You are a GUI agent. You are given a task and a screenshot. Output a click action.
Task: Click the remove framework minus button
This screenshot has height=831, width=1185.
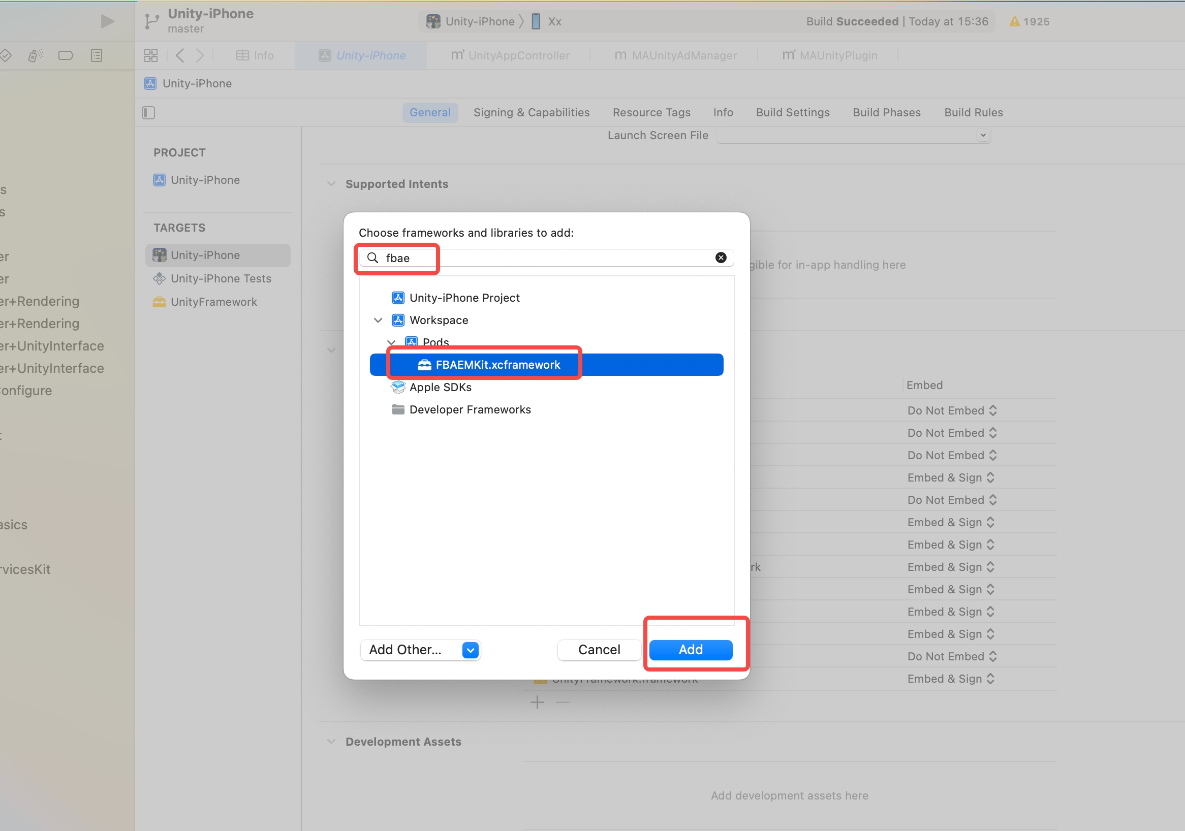563,702
